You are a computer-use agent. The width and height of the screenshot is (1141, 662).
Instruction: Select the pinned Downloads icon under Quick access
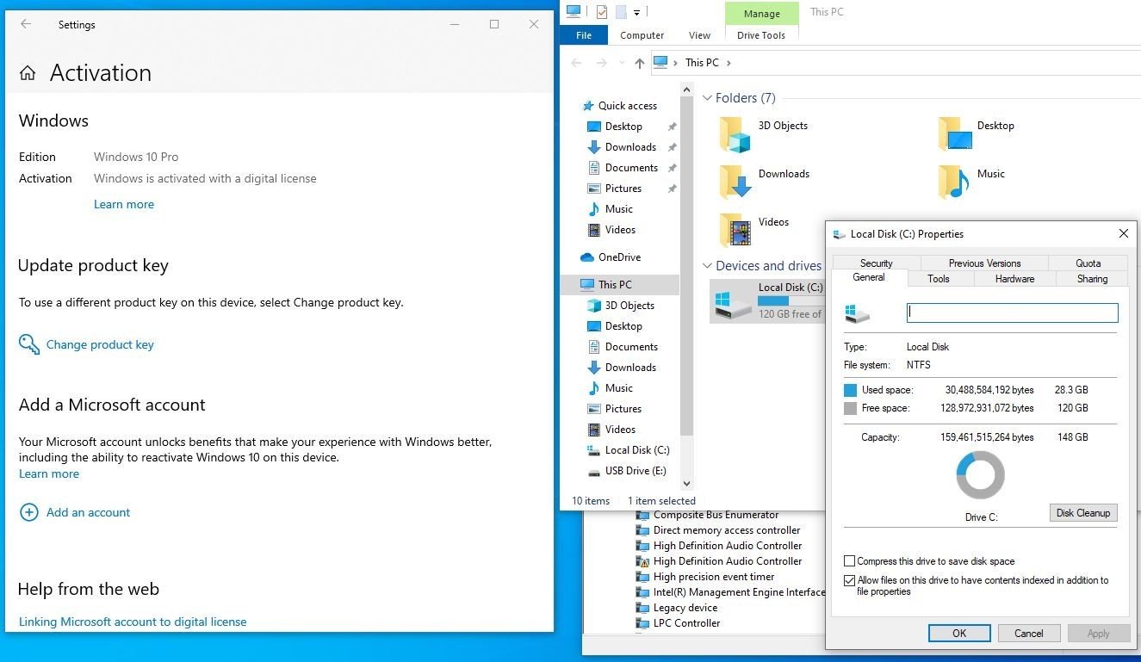[x=594, y=147]
